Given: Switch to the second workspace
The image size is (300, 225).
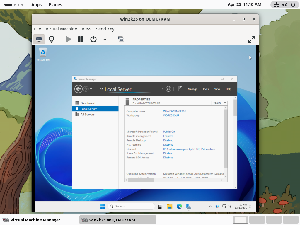Looking at the screenshot, I should click(257, 220).
